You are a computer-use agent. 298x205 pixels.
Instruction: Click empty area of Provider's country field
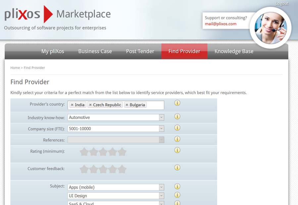(x=155, y=105)
